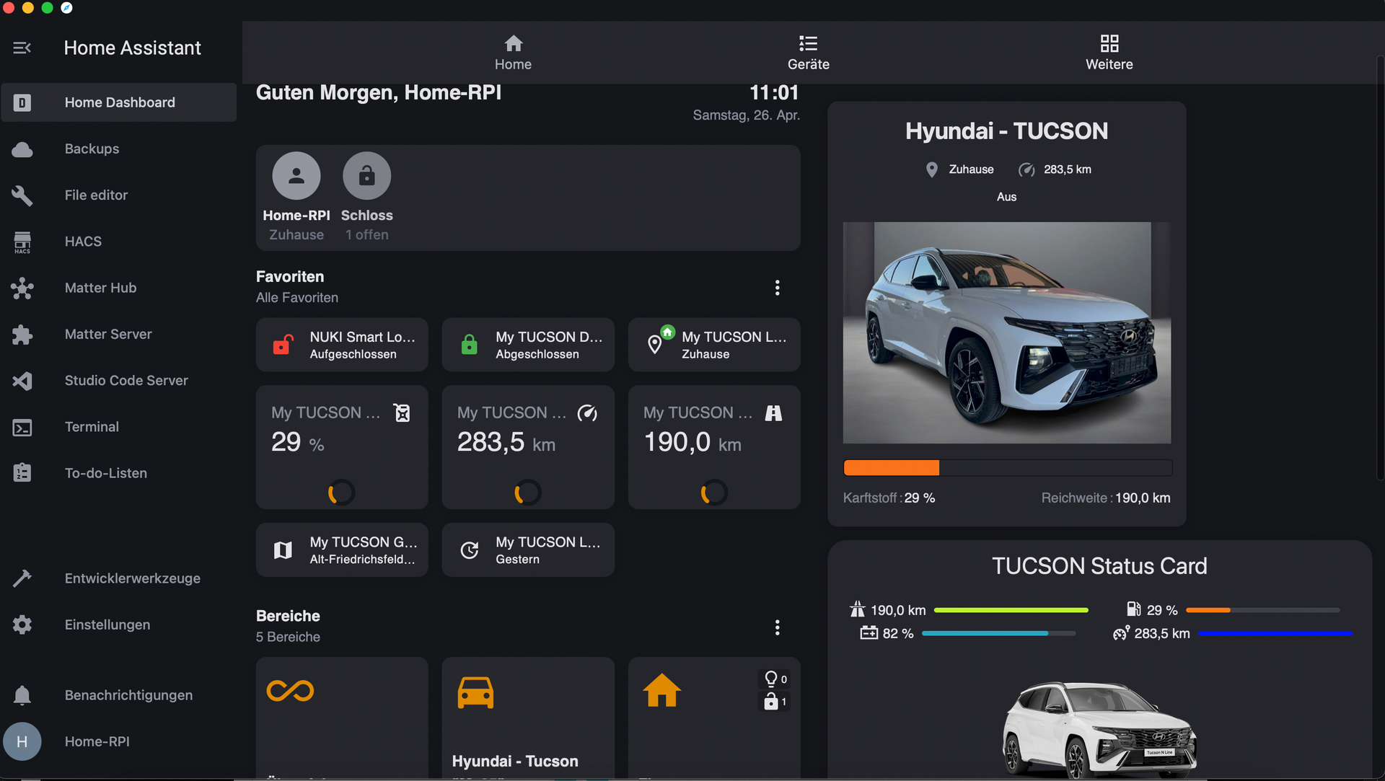Open the Bereiche three-dot menu
1385x781 pixels.
[x=777, y=627]
